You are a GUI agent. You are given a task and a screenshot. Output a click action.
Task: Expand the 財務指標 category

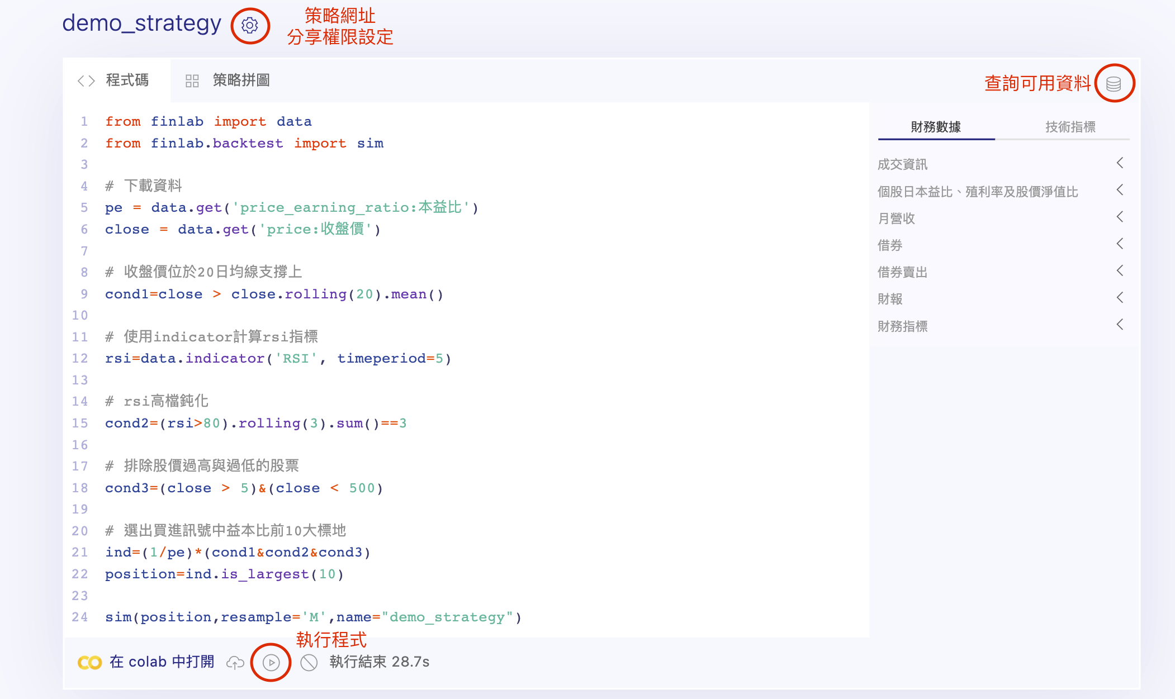click(x=902, y=326)
